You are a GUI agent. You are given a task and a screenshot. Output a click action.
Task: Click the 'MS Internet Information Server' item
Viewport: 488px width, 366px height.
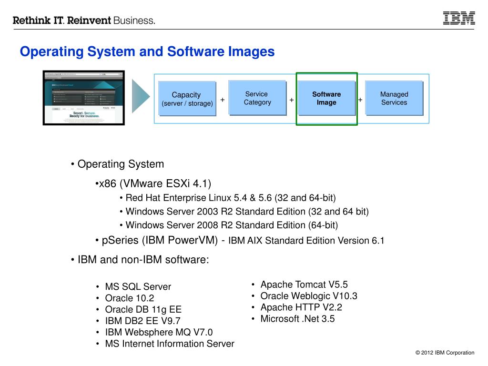170,344
